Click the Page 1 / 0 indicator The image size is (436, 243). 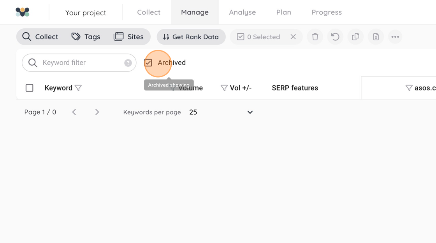pyautogui.click(x=40, y=112)
